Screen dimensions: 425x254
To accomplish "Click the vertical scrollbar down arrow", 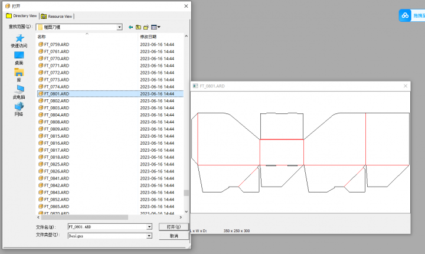I will click(187, 211).
